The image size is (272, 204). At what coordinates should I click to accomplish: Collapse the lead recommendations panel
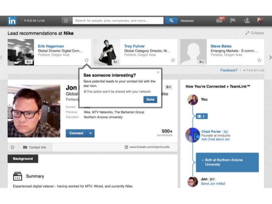coord(255,33)
